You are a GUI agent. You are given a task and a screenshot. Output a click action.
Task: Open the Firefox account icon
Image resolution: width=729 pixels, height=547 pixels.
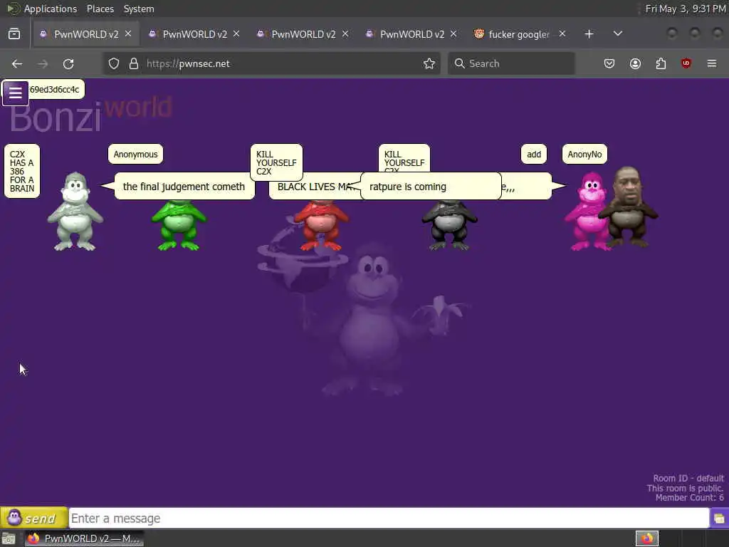click(635, 63)
